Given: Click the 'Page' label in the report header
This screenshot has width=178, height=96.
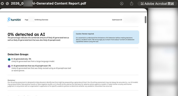Looking at the screenshot, I should click(27, 20).
